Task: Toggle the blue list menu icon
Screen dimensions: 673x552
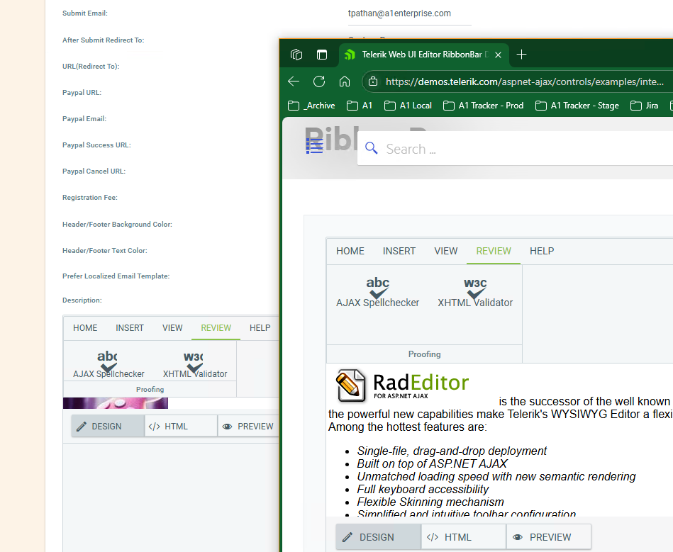Action: pos(314,146)
